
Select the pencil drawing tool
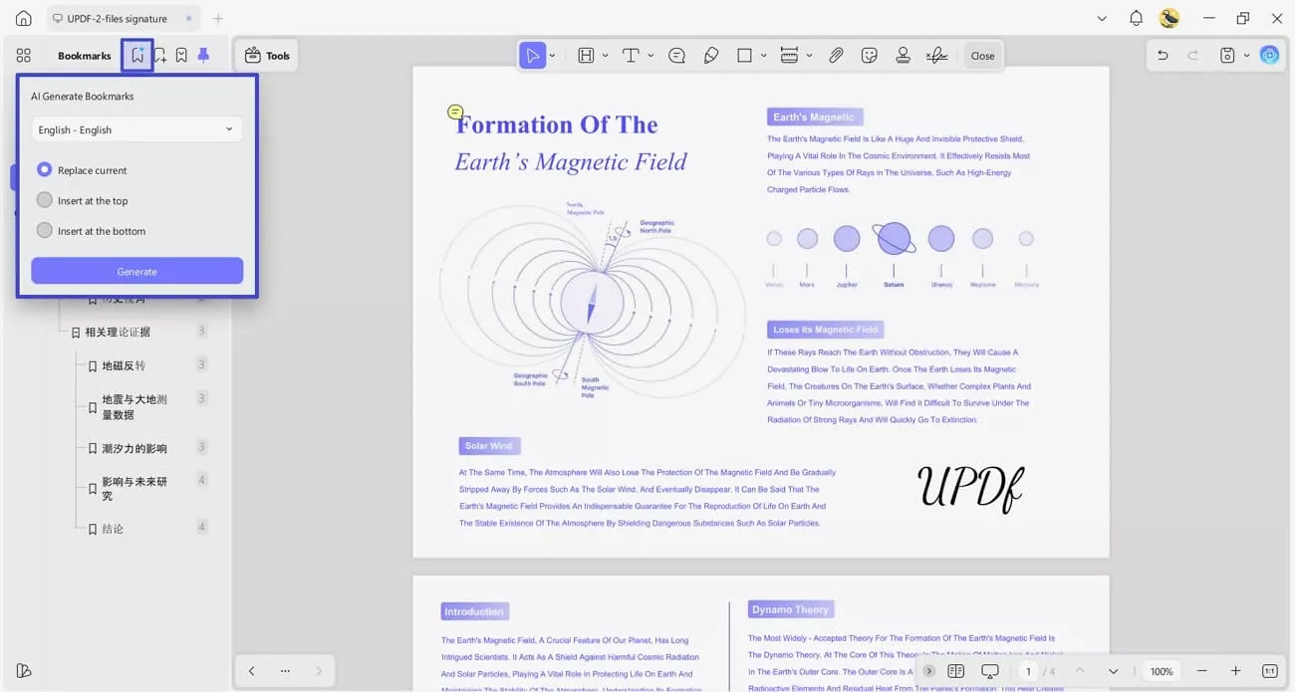710,56
